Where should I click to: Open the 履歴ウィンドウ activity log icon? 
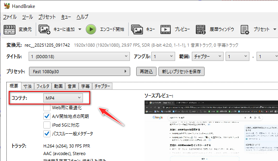(201, 29)
